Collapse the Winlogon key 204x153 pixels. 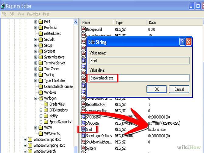click(x=36, y=99)
